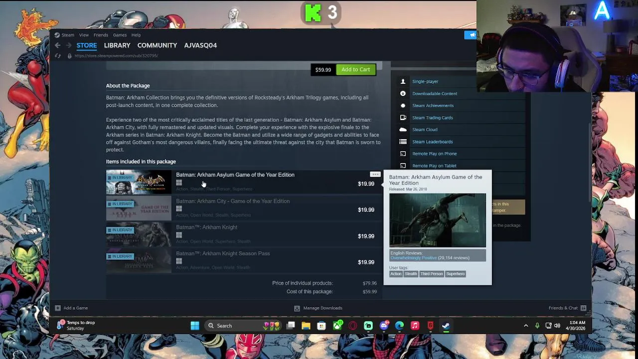Click the Remote Play on Tablet icon
Viewport: 638px width, 359px height.
coord(403,166)
